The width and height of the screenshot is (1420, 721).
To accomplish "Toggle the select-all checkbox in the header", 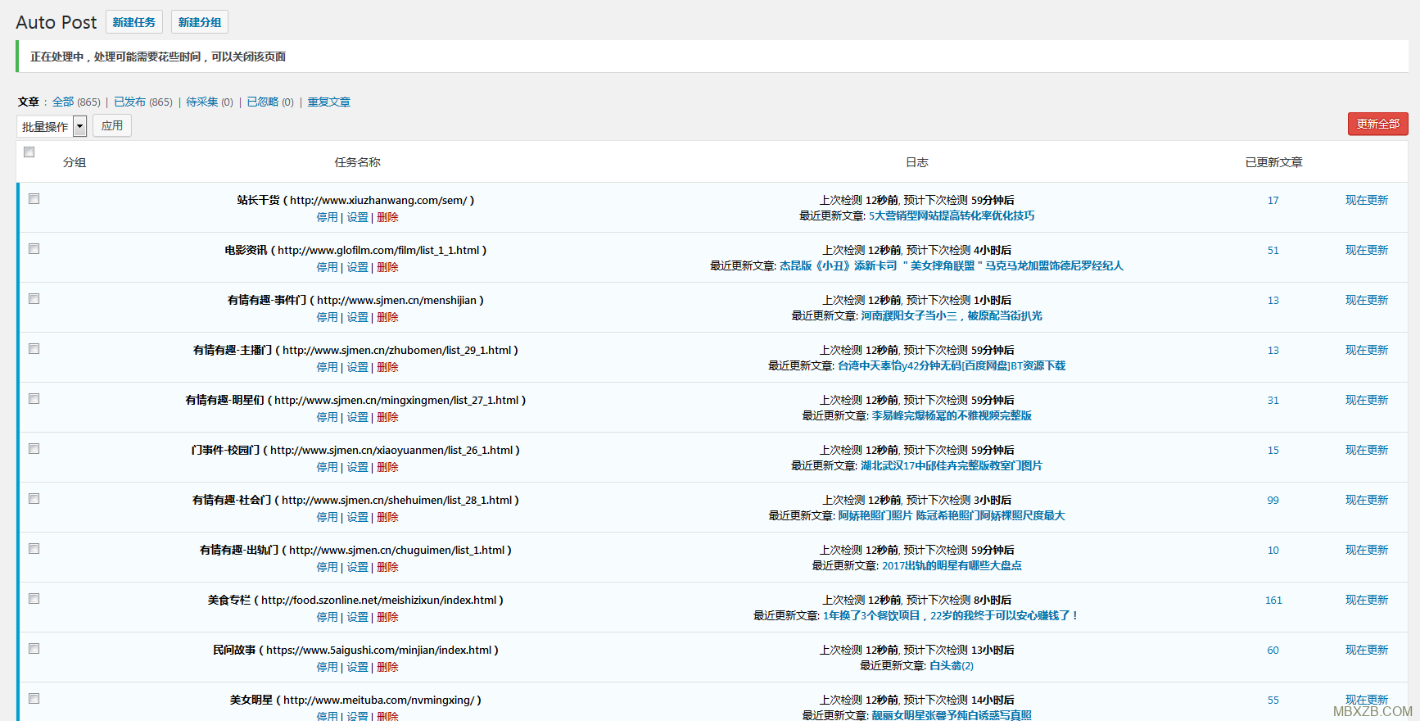I will click(x=29, y=152).
